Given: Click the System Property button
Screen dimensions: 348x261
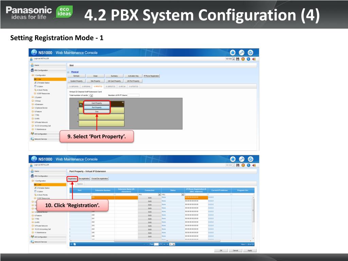Looking at the screenshot, I should [76, 81].
